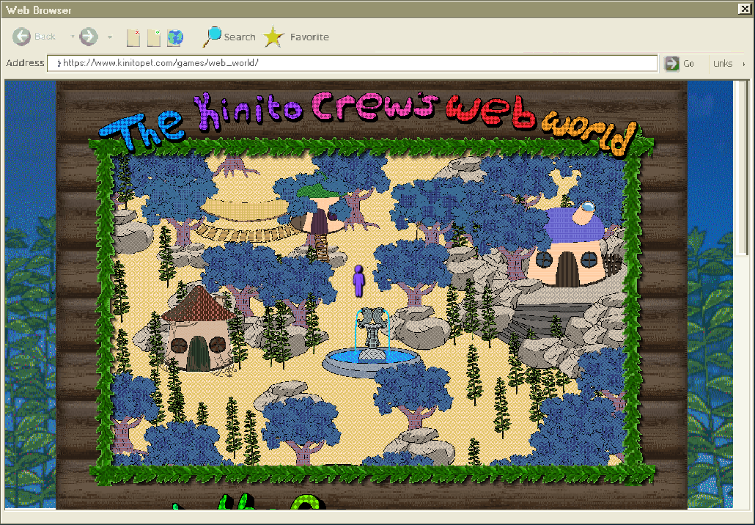Screen dimensions: 755x525
Task: Click the Search magnifying glass icon
Action: click(213, 37)
